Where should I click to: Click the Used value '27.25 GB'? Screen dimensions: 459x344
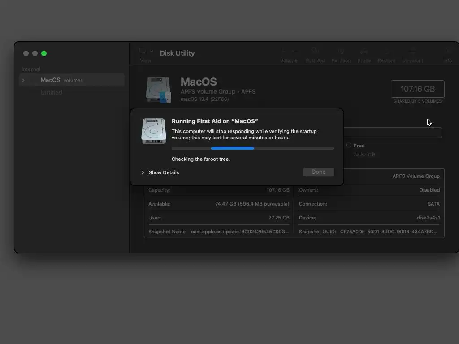[279, 218]
